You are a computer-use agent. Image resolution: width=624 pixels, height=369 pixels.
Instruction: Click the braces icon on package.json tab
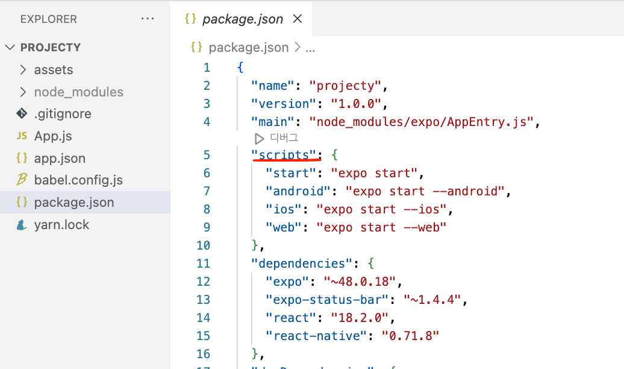tap(190, 18)
